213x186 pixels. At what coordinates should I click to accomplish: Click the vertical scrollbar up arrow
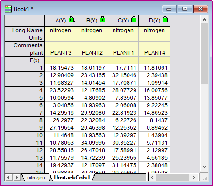click(204, 20)
